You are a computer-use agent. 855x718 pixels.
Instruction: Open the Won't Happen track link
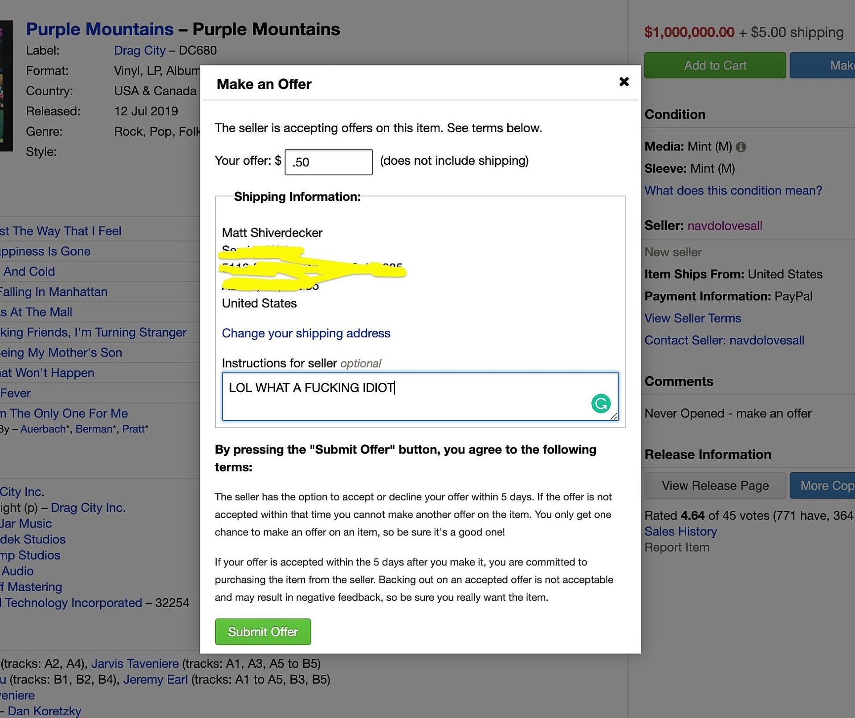tap(47, 373)
